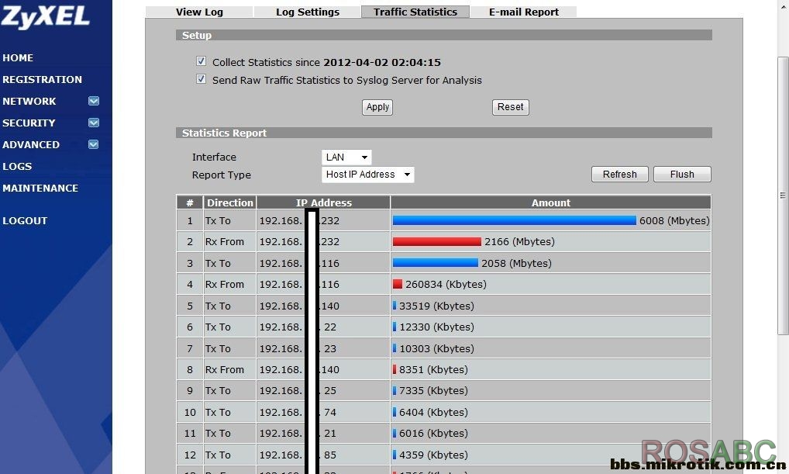
Task: Toggle Collect Statistics checkbox
Action: (201, 61)
